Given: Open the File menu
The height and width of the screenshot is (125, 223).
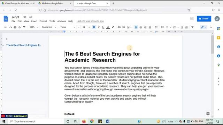Looking at the screenshot, I should click(x=13, y=21).
